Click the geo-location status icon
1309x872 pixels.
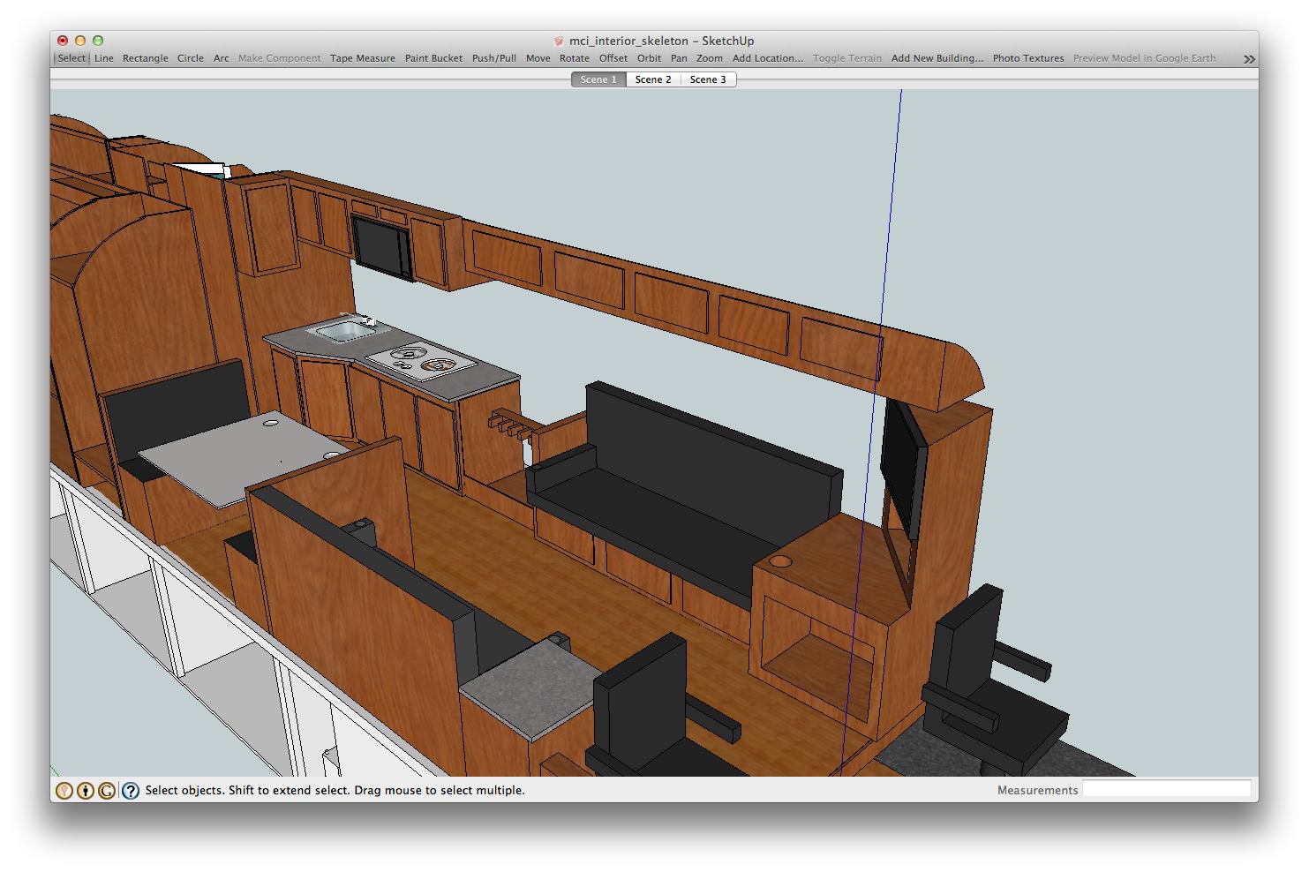point(64,791)
